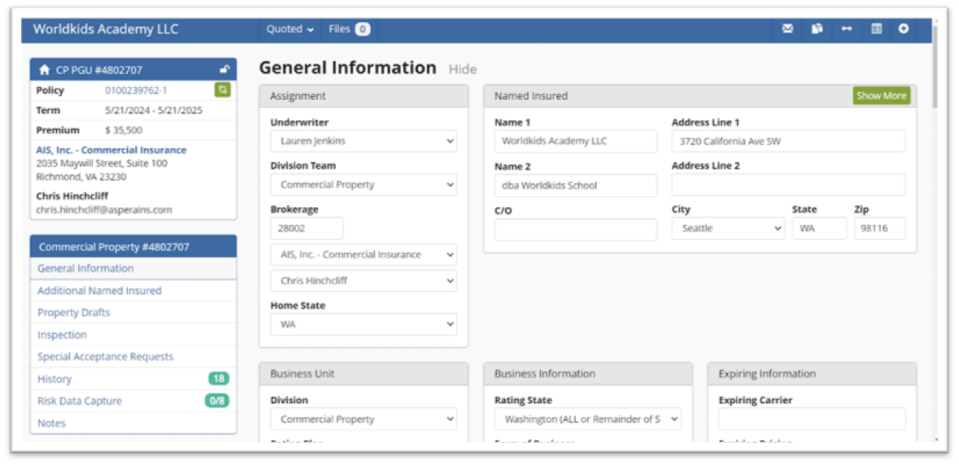Click the Address Line 2 input field
Screen dimensions: 959x464
click(788, 185)
